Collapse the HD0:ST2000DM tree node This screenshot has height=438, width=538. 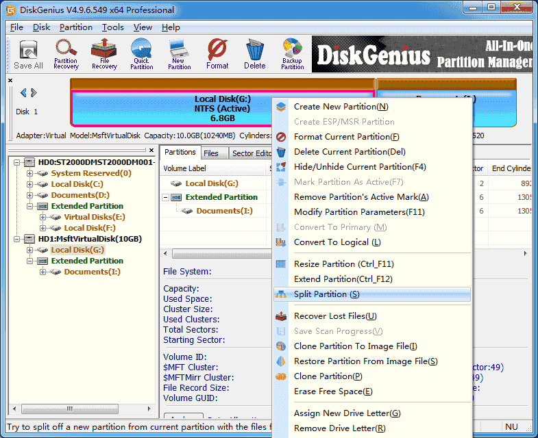click(16, 162)
